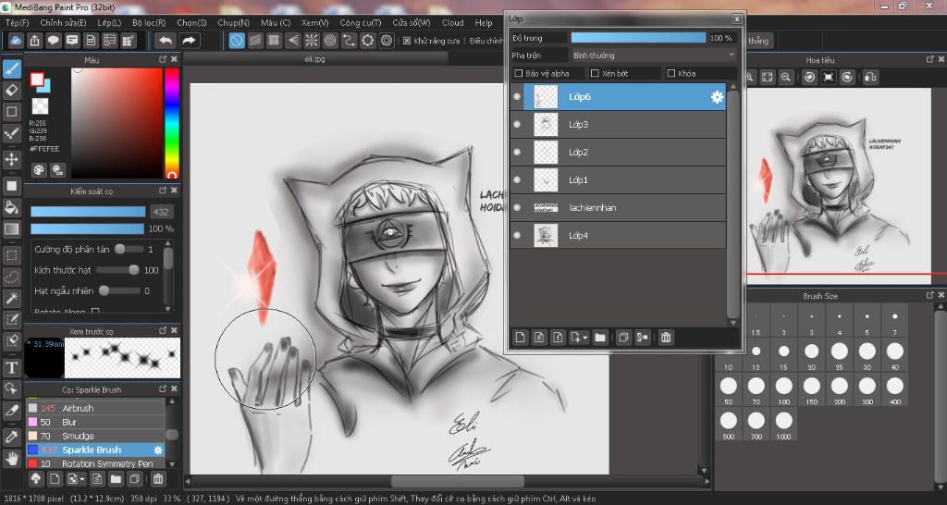The width and height of the screenshot is (947, 505).
Task: Click the cloud save icon in the toolbar
Action: pos(16,41)
